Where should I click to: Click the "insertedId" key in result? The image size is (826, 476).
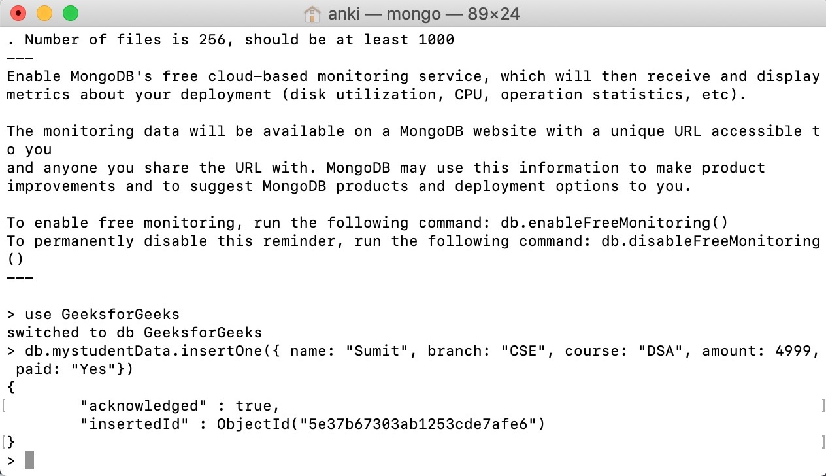[x=135, y=424]
